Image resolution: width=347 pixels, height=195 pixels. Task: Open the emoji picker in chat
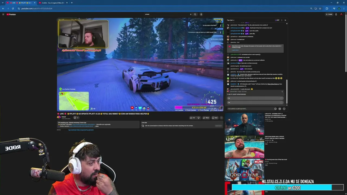[x=275, y=109]
